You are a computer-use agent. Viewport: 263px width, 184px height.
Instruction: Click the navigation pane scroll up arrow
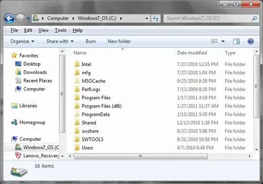coord(62,52)
